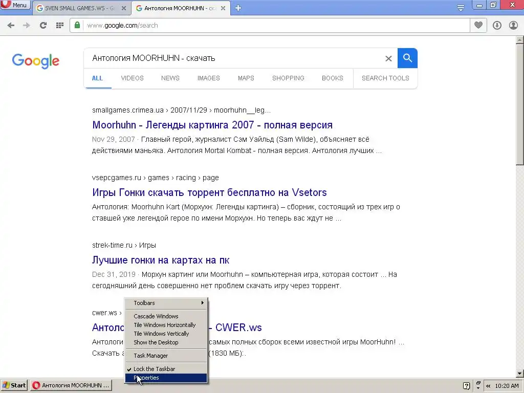524x393 pixels.
Task: Open Task Manager from context menu
Action: [166, 356]
